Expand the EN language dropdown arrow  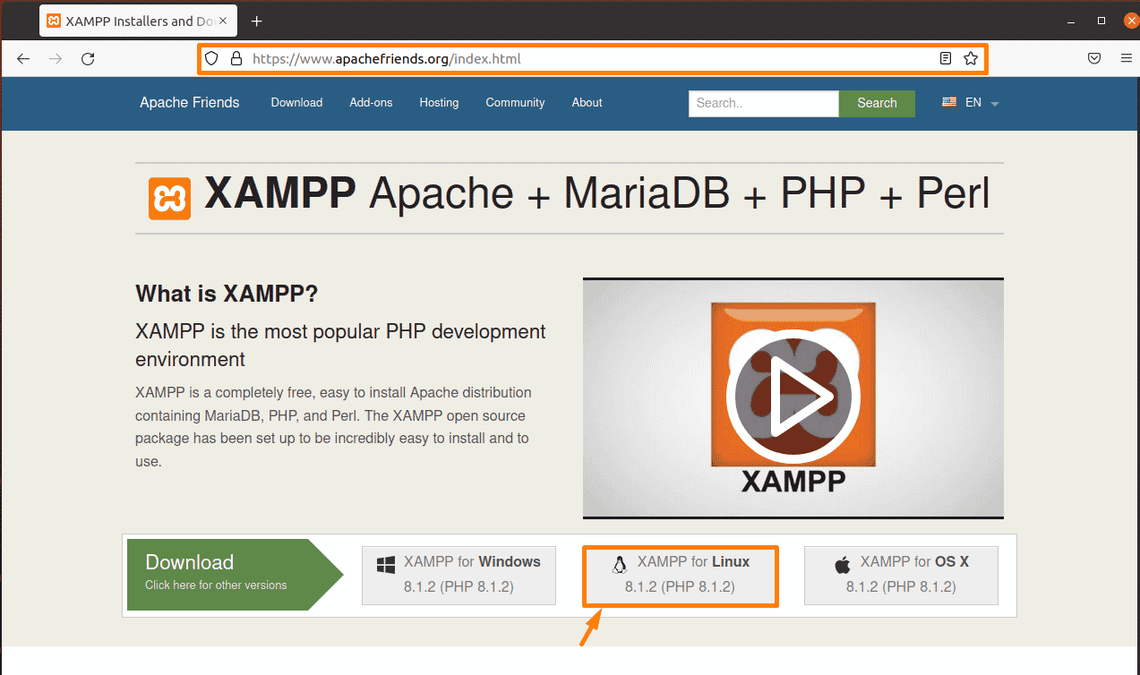coord(995,104)
